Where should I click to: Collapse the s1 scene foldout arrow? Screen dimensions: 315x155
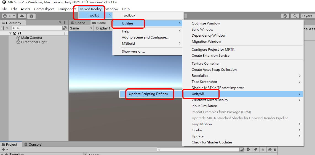[10, 33]
